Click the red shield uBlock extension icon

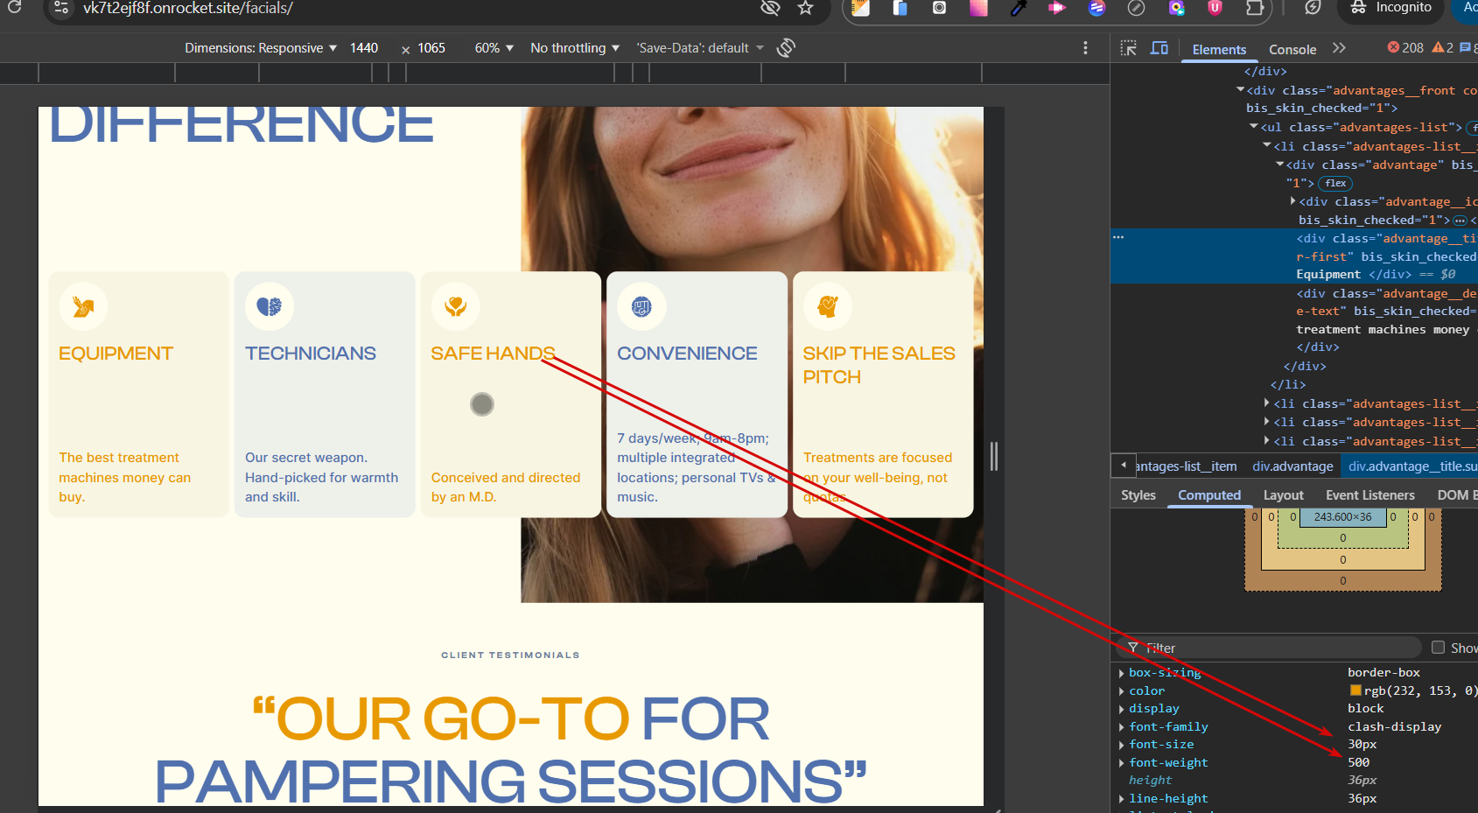pyautogui.click(x=1215, y=8)
